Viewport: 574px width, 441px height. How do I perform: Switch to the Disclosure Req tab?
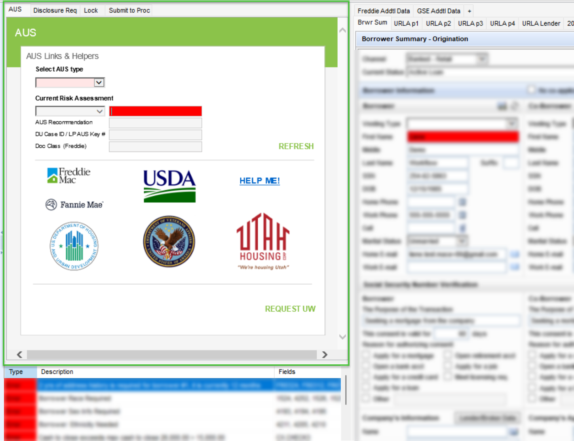55,10
